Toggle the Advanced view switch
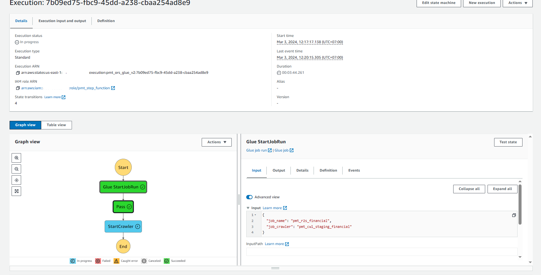Image resolution: width=541 pixels, height=275 pixels. tap(250, 197)
